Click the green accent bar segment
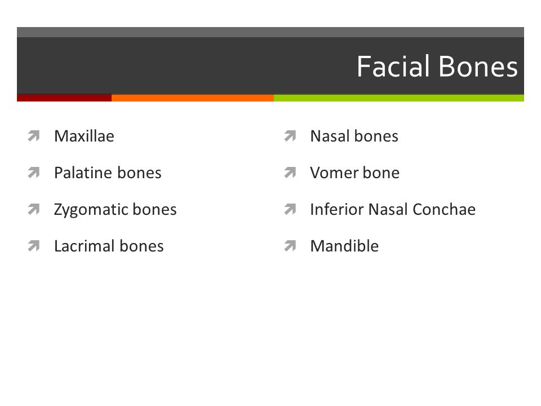This screenshot has width=541, height=406. click(399, 98)
